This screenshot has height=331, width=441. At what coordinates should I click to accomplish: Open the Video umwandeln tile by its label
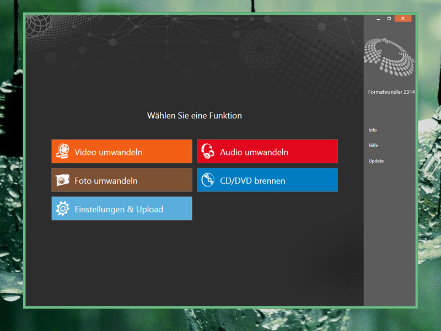(109, 152)
